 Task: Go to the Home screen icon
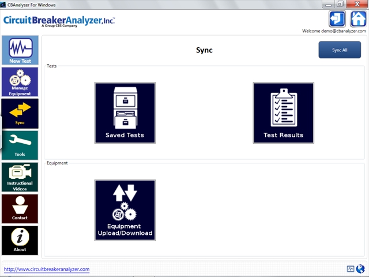tap(359, 19)
